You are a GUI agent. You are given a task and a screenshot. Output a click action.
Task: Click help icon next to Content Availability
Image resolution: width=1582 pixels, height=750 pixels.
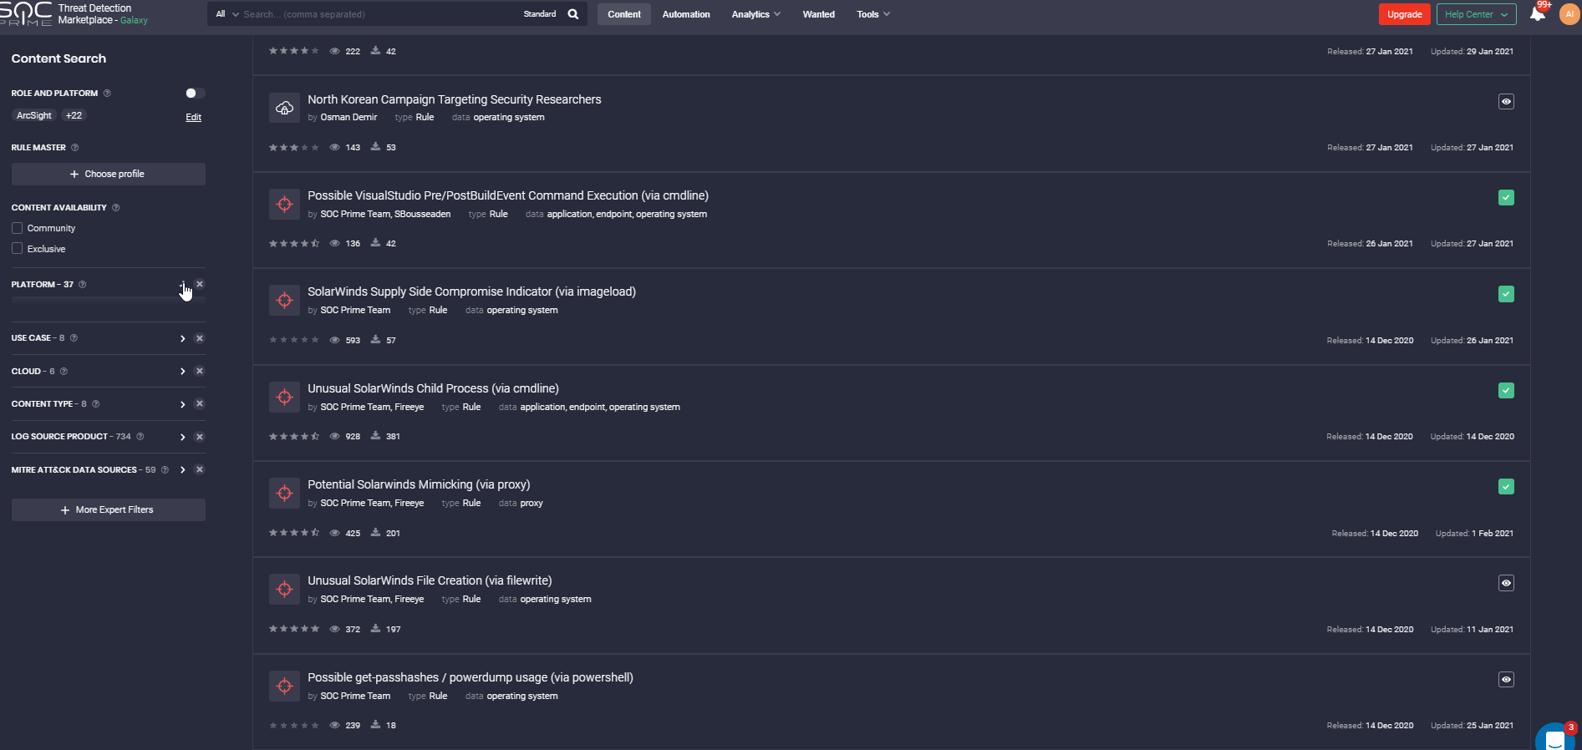(116, 207)
